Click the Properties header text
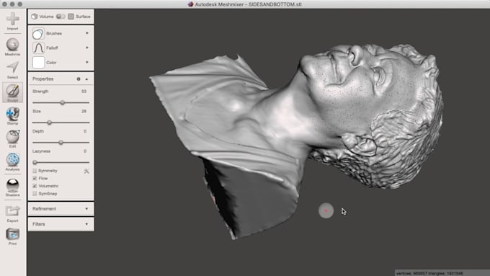The width and height of the screenshot is (490, 276). click(43, 79)
